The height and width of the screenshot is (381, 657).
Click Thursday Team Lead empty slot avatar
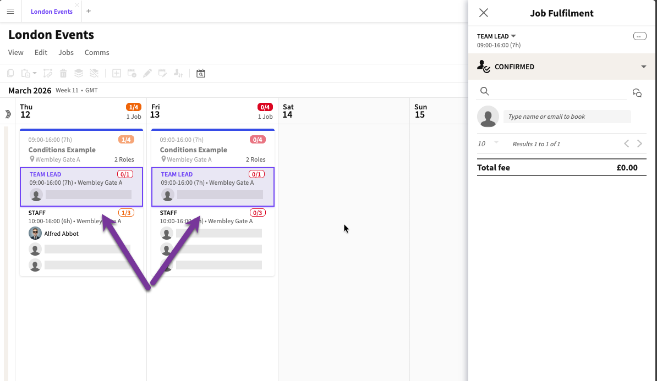click(x=36, y=195)
